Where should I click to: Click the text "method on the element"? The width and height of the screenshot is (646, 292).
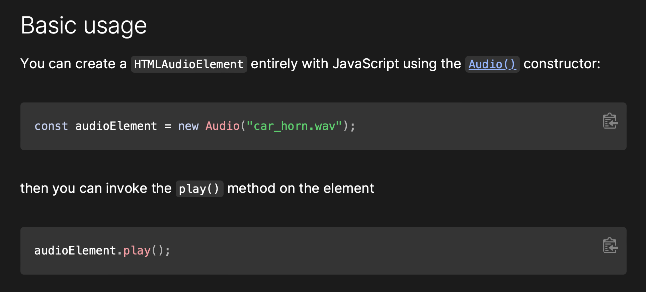(x=301, y=189)
